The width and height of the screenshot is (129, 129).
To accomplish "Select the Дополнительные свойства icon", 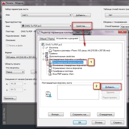I will point(47,56).
